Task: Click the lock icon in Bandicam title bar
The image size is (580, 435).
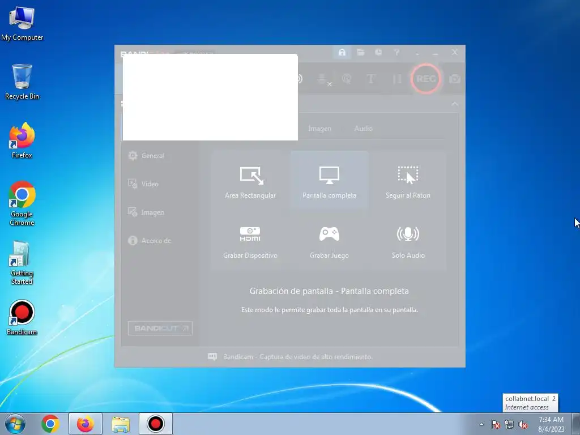Action: pos(342,52)
